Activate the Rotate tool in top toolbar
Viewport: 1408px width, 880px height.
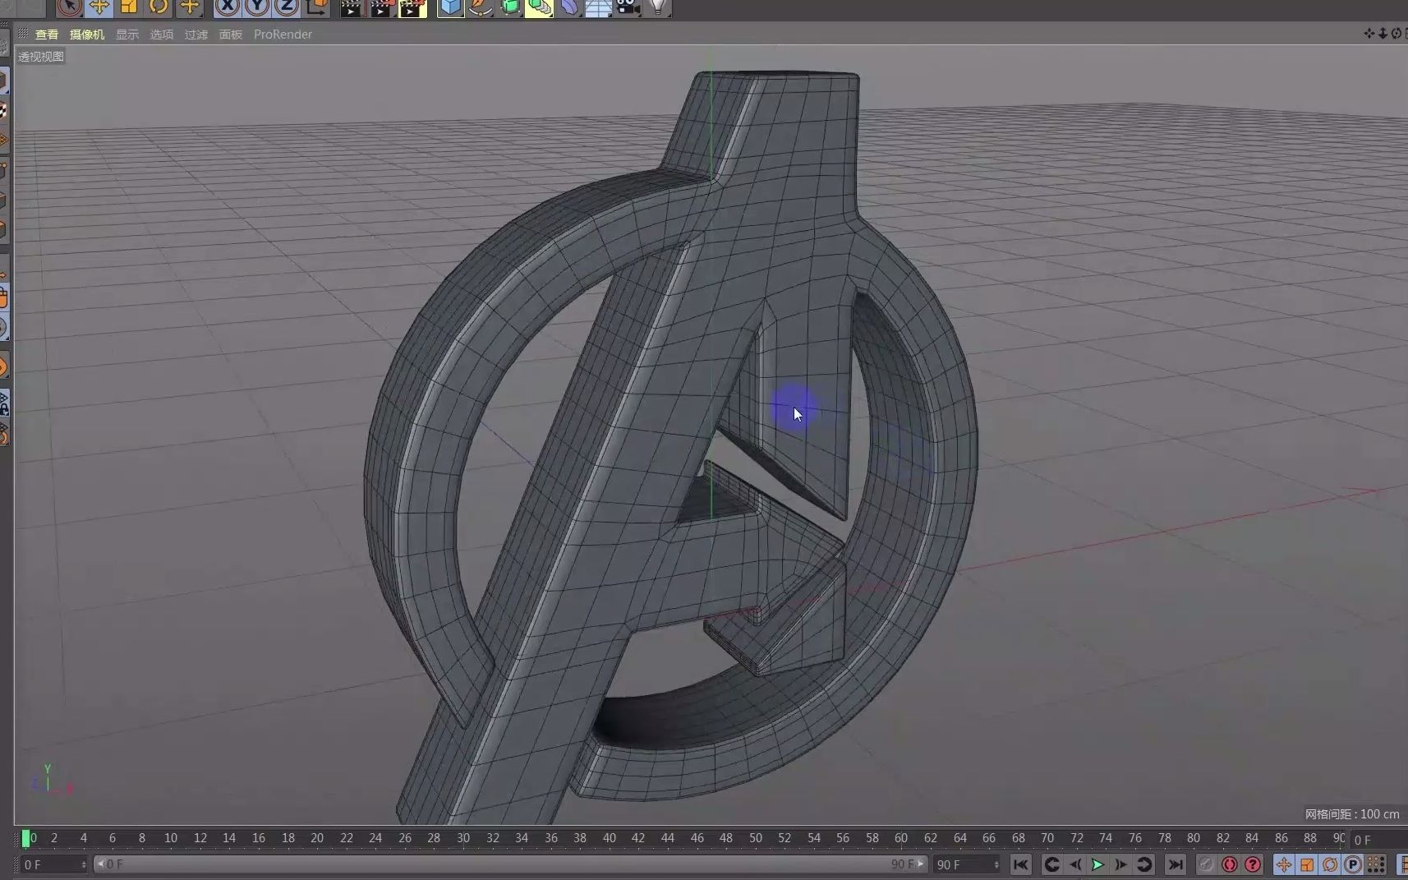point(159,7)
